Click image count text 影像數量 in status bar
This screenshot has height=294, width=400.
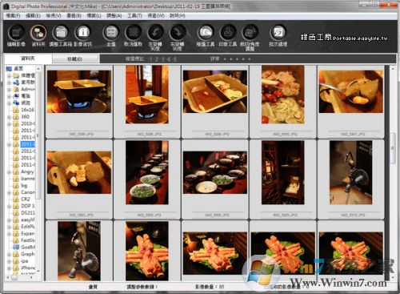coord(210,287)
